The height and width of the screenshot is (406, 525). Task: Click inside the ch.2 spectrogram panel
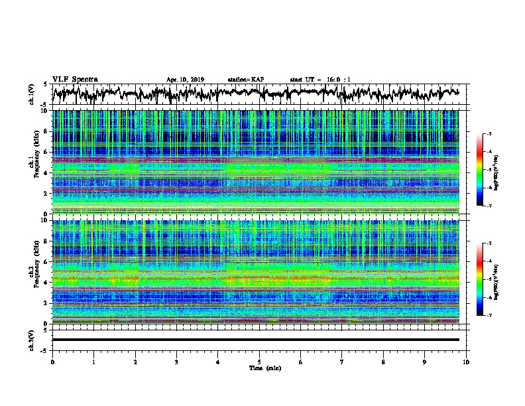click(256, 272)
